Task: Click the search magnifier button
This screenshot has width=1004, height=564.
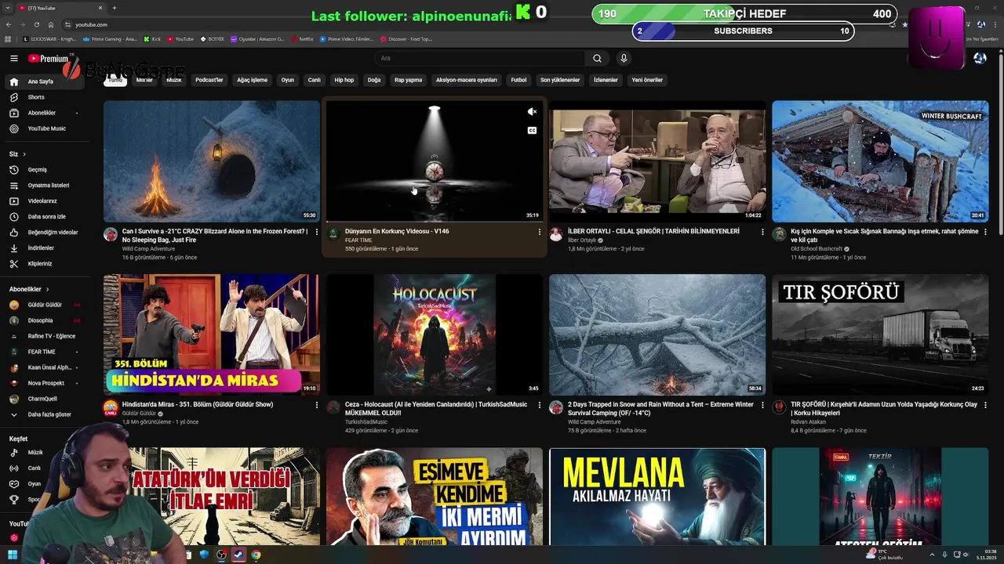Action: [597, 59]
